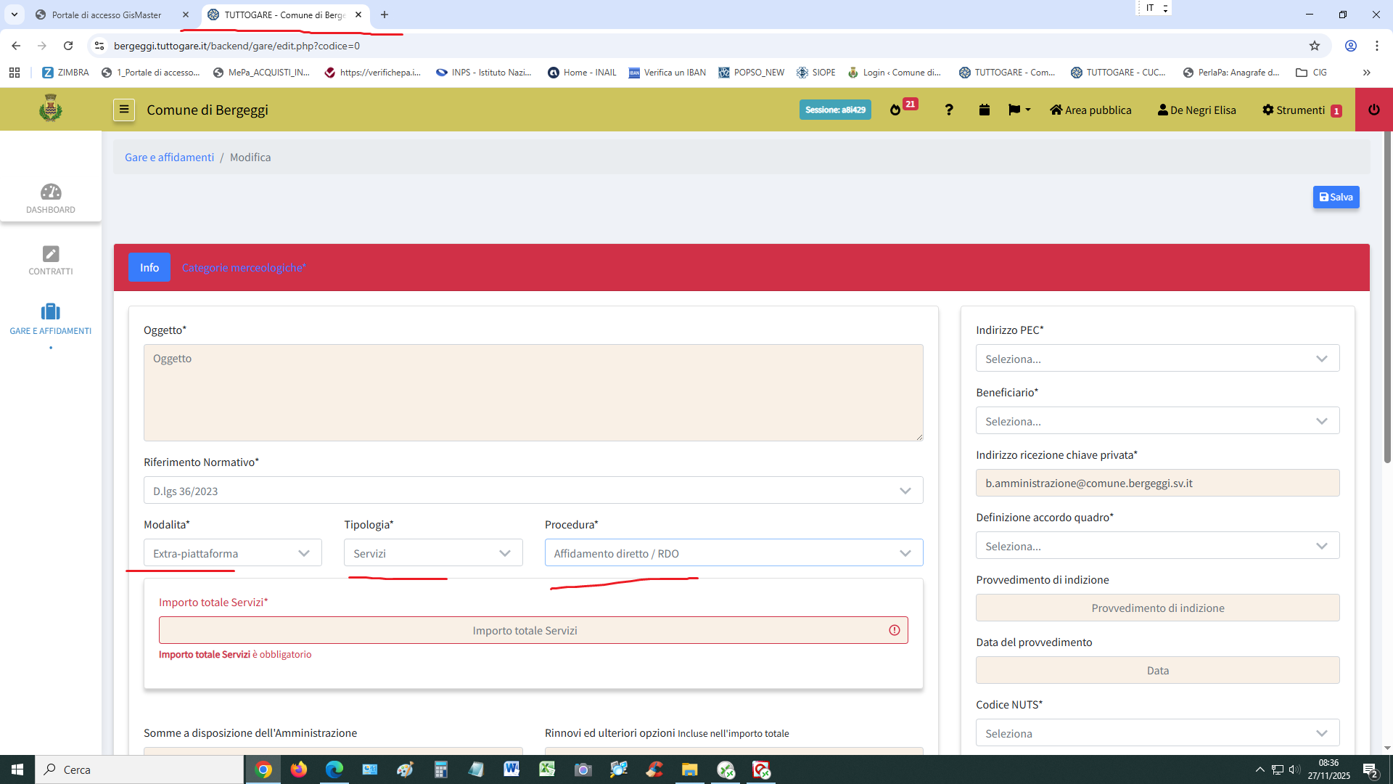Expand the Procedura dropdown
1393x784 pixels.
tap(733, 553)
